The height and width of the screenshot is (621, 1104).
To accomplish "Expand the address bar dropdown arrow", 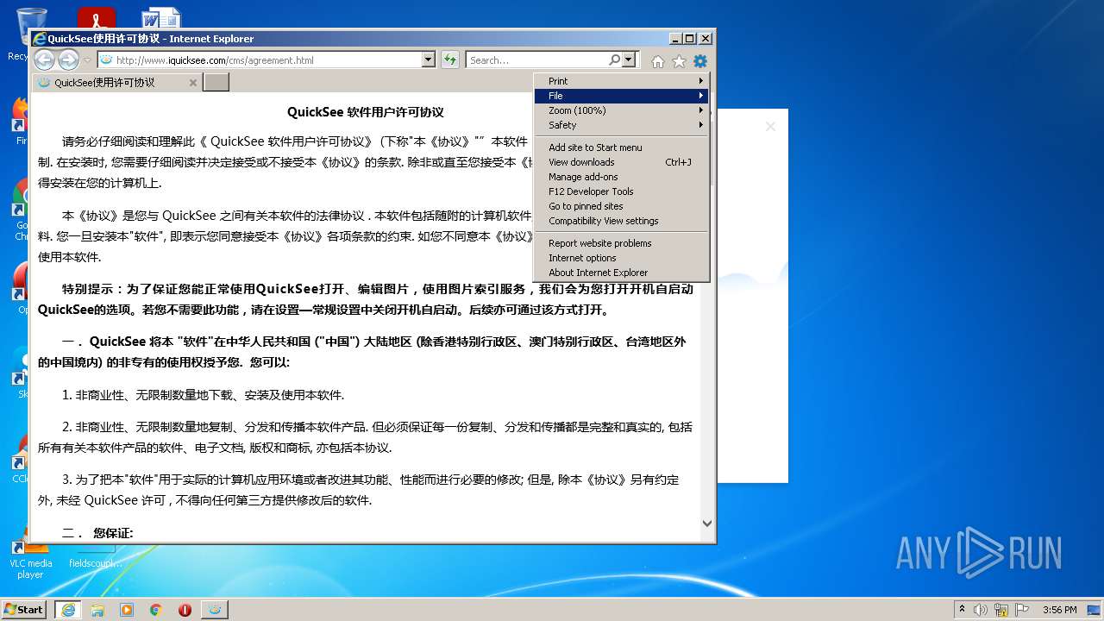I will tap(428, 60).
